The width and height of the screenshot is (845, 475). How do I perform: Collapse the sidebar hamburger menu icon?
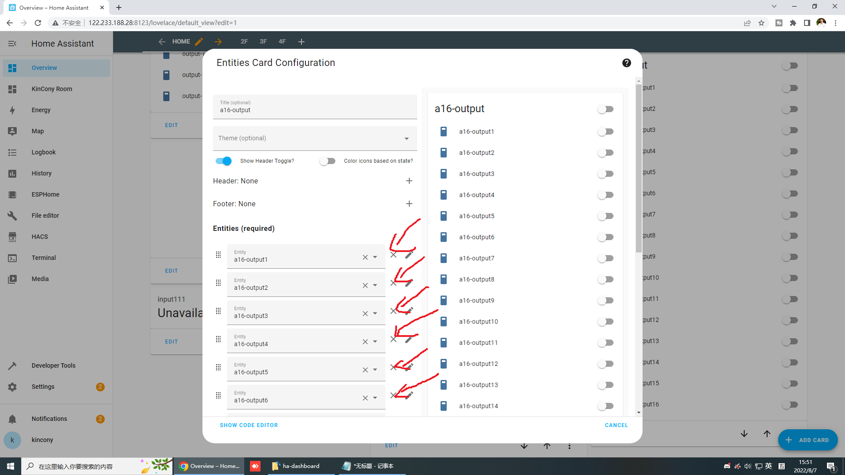(x=12, y=44)
